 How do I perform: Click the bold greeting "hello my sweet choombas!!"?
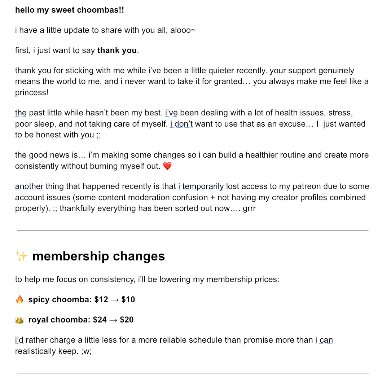tap(70, 10)
